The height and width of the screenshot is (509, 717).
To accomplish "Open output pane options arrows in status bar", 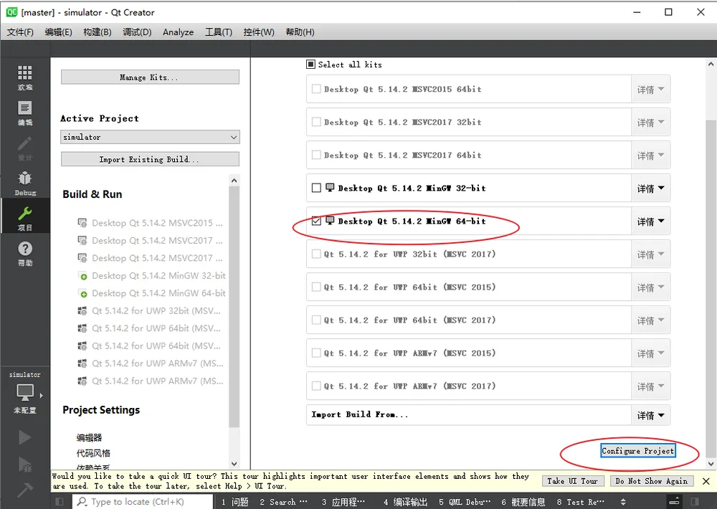I will [x=623, y=502].
